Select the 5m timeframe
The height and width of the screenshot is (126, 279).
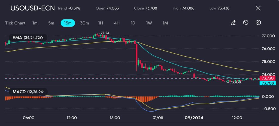pyautogui.click(x=51, y=23)
